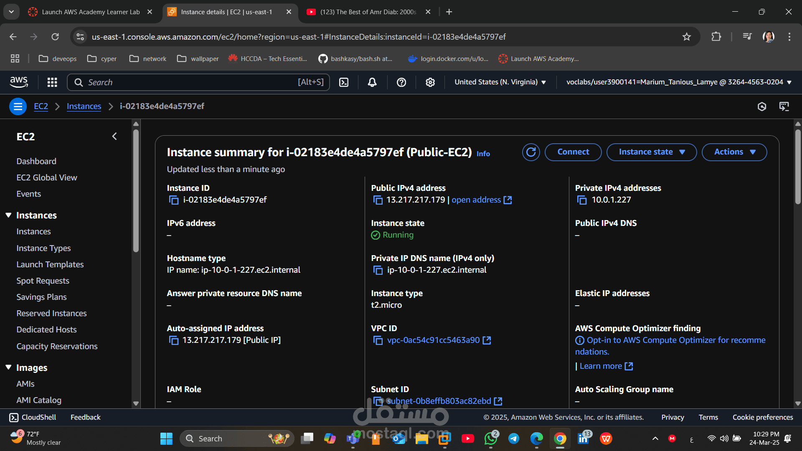Reload the browser page
This screenshot has height=451, width=802.
55,37
